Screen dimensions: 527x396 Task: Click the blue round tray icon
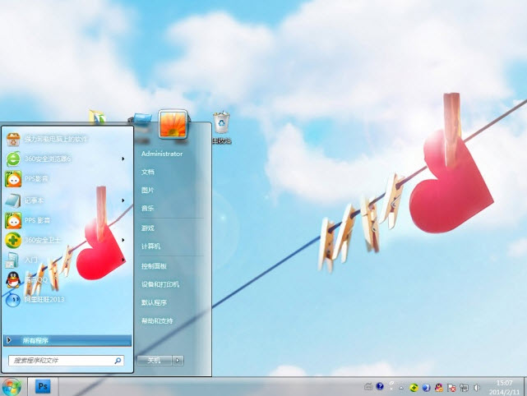point(426,388)
